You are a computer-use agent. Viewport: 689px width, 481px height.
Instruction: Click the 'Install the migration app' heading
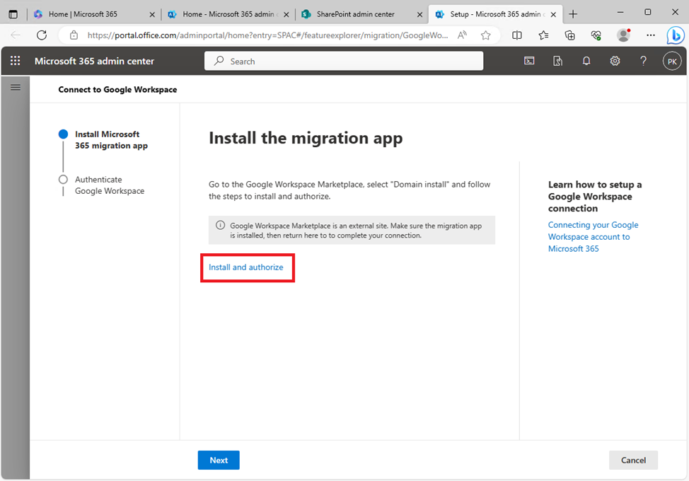[x=306, y=139]
